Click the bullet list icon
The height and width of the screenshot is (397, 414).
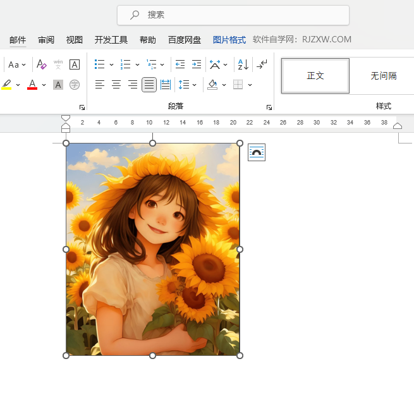pyautogui.click(x=100, y=64)
